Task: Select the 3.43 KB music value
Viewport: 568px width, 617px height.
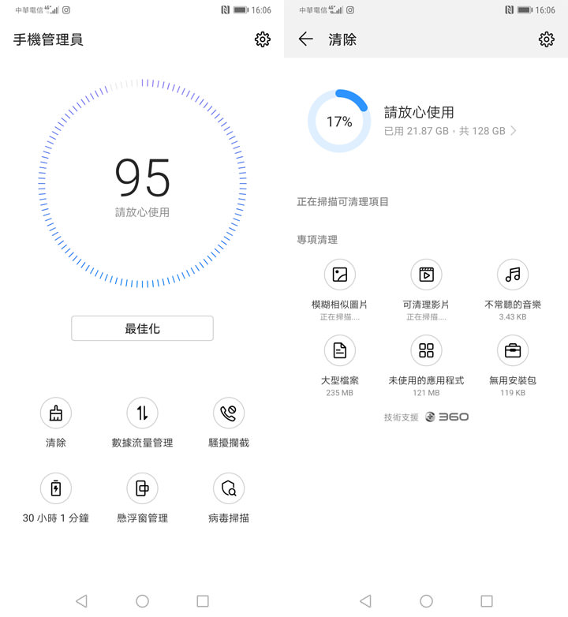Action: 513,316
